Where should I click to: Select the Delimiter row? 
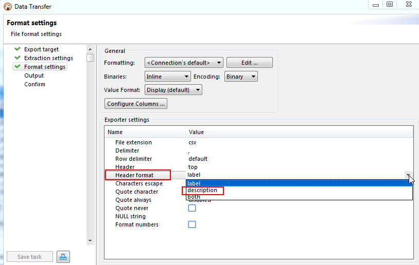[x=127, y=150]
